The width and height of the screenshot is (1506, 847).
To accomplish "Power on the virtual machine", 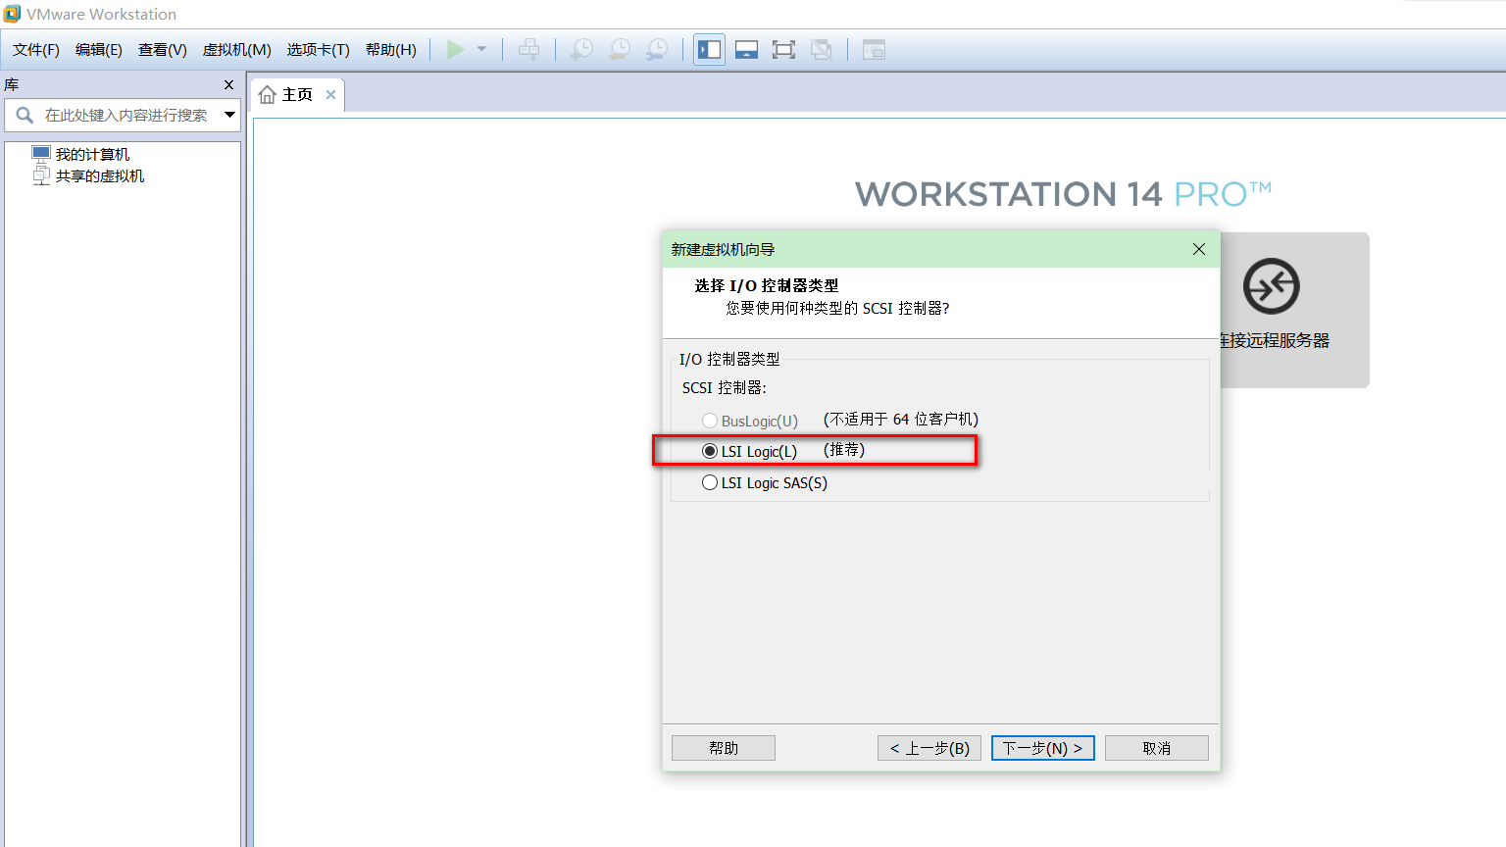I will click(x=456, y=49).
